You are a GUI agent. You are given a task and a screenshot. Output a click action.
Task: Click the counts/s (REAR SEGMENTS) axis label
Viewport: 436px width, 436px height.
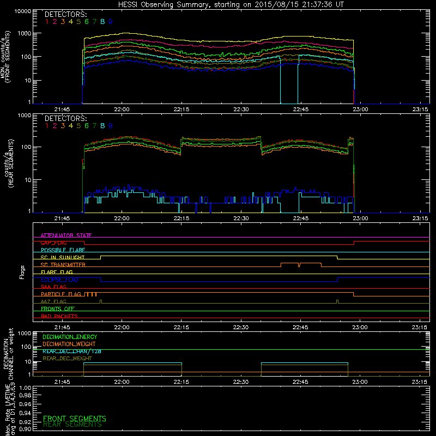pos(9,163)
